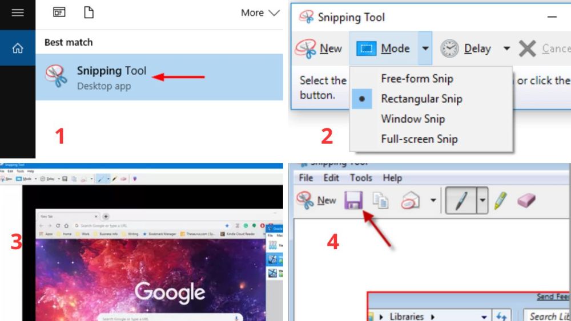Expand the arrow next to large Delay button

[x=506, y=48]
